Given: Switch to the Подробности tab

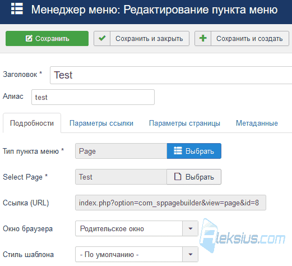Looking at the screenshot, I should click(x=32, y=123).
